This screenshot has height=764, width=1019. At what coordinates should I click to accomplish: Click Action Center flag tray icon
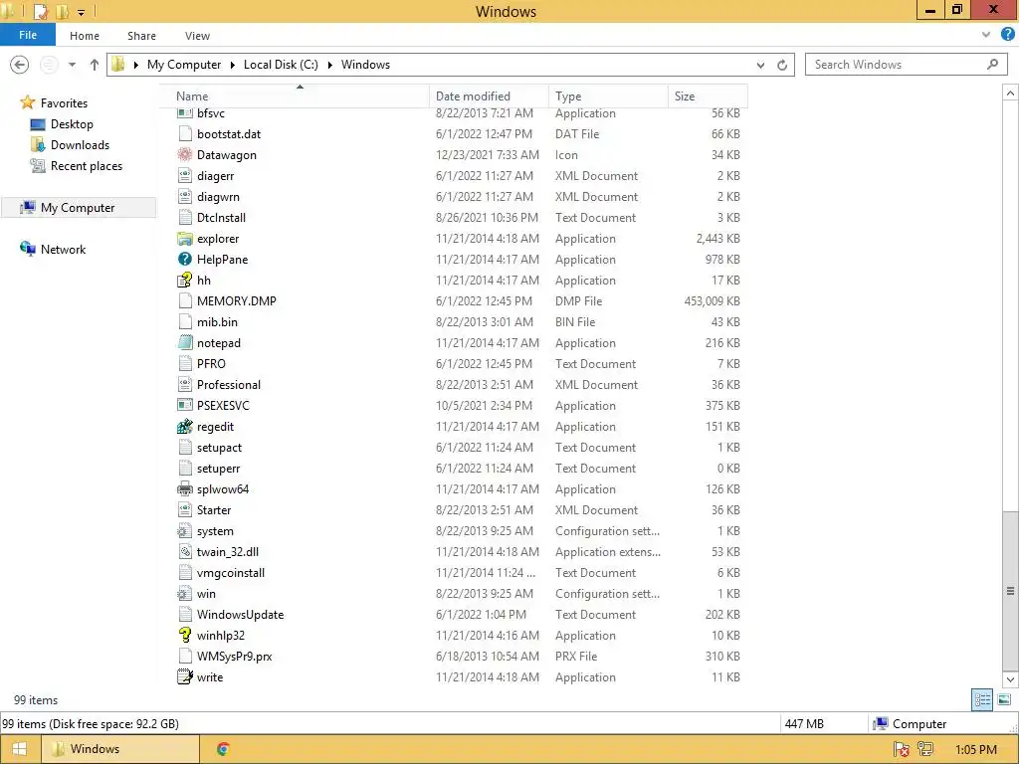(x=902, y=749)
